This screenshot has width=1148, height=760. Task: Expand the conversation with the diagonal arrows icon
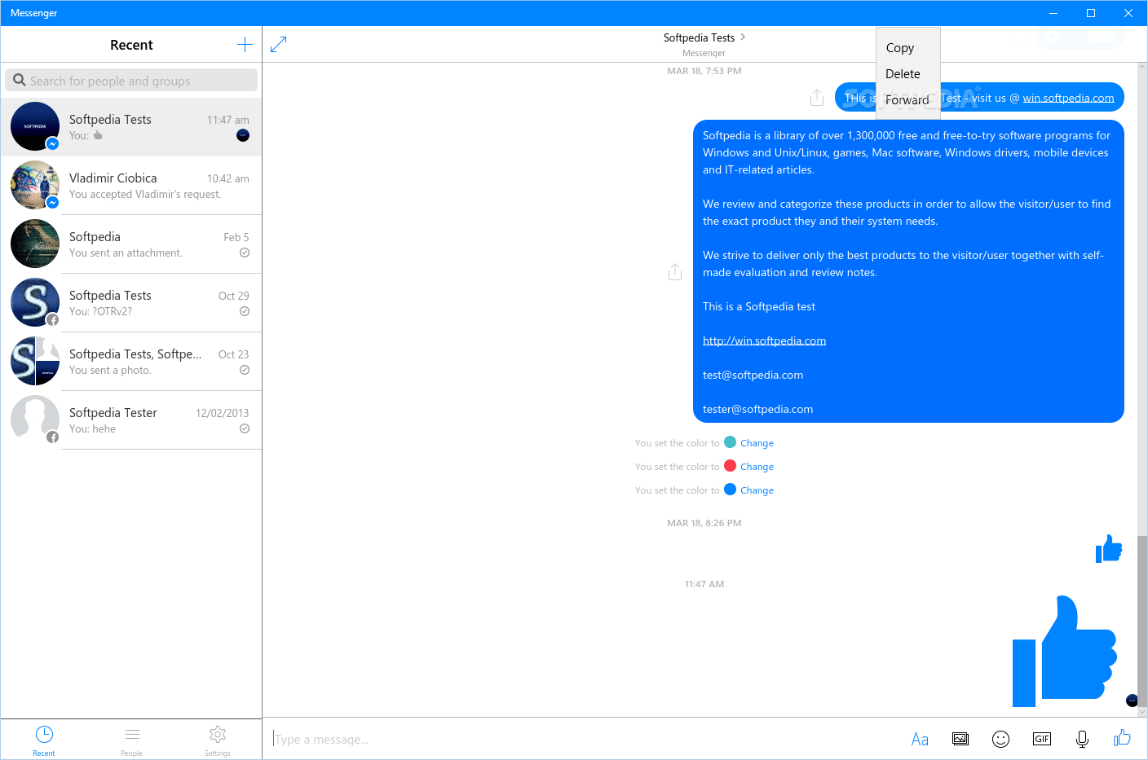point(278,44)
